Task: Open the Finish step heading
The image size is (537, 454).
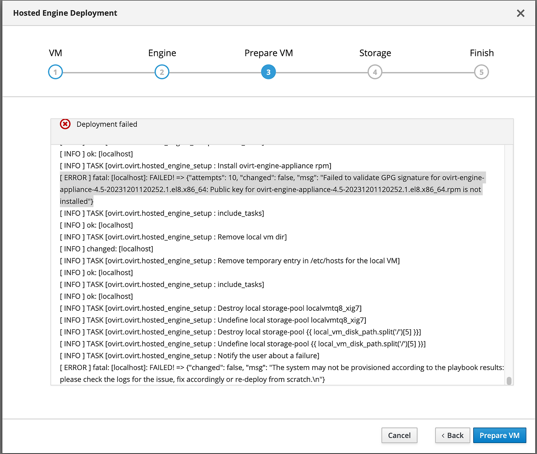Action: (481, 53)
